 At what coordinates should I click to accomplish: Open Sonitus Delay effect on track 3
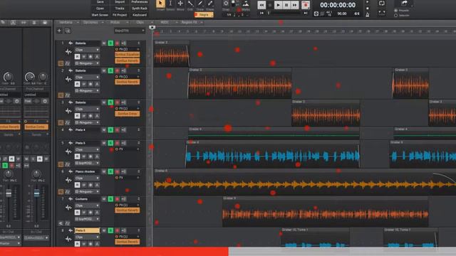click(128, 114)
